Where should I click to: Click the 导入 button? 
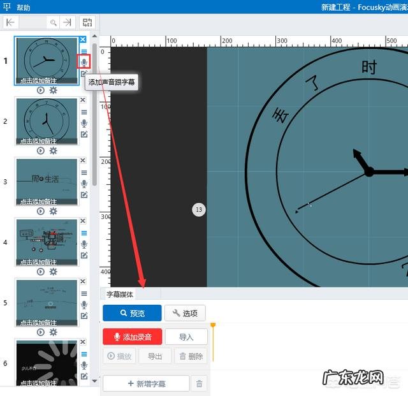186,337
